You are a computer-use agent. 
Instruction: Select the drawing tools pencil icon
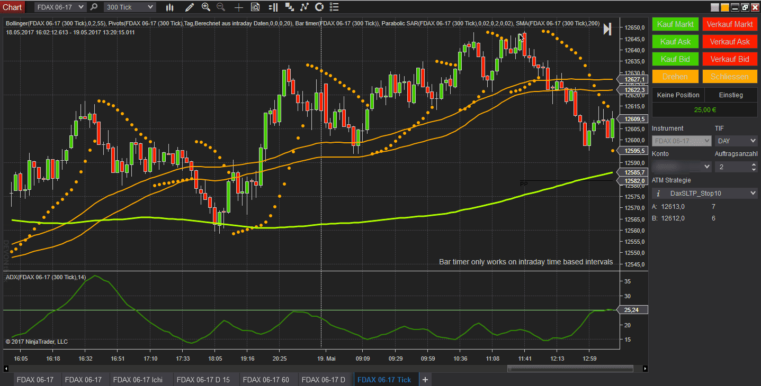pyautogui.click(x=190, y=7)
